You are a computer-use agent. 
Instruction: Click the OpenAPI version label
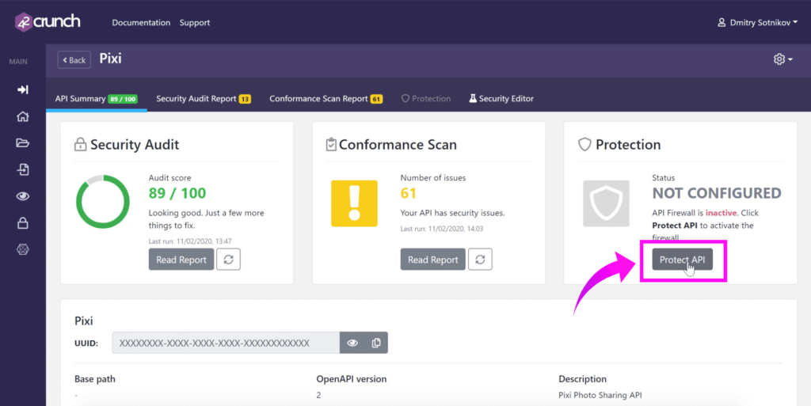tap(351, 379)
